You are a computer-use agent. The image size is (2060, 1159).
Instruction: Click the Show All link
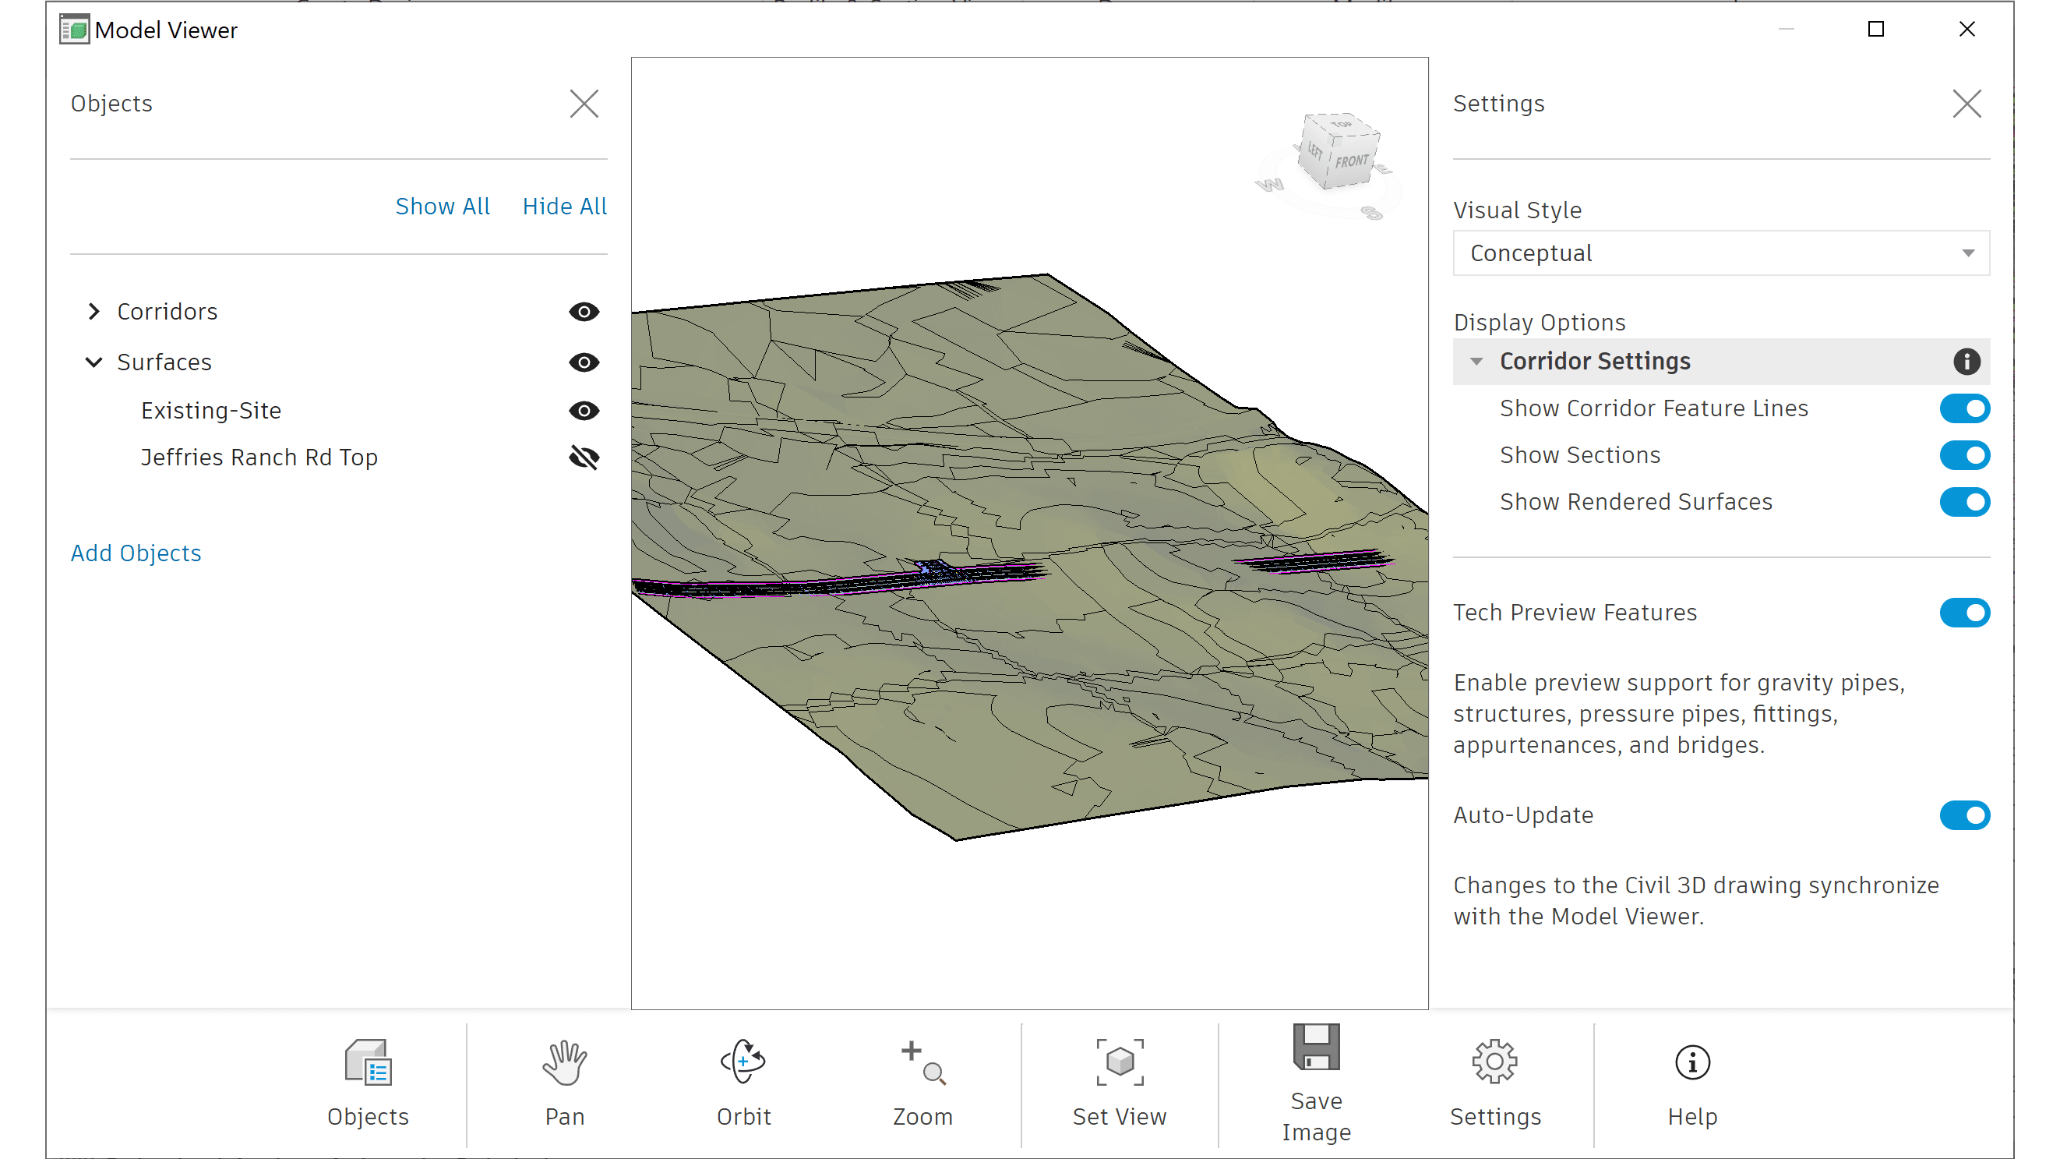(443, 206)
